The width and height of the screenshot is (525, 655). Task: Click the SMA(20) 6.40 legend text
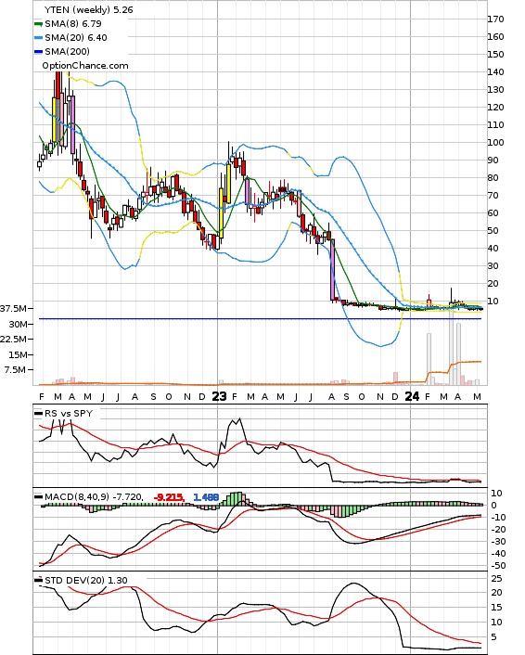pos(76,38)
